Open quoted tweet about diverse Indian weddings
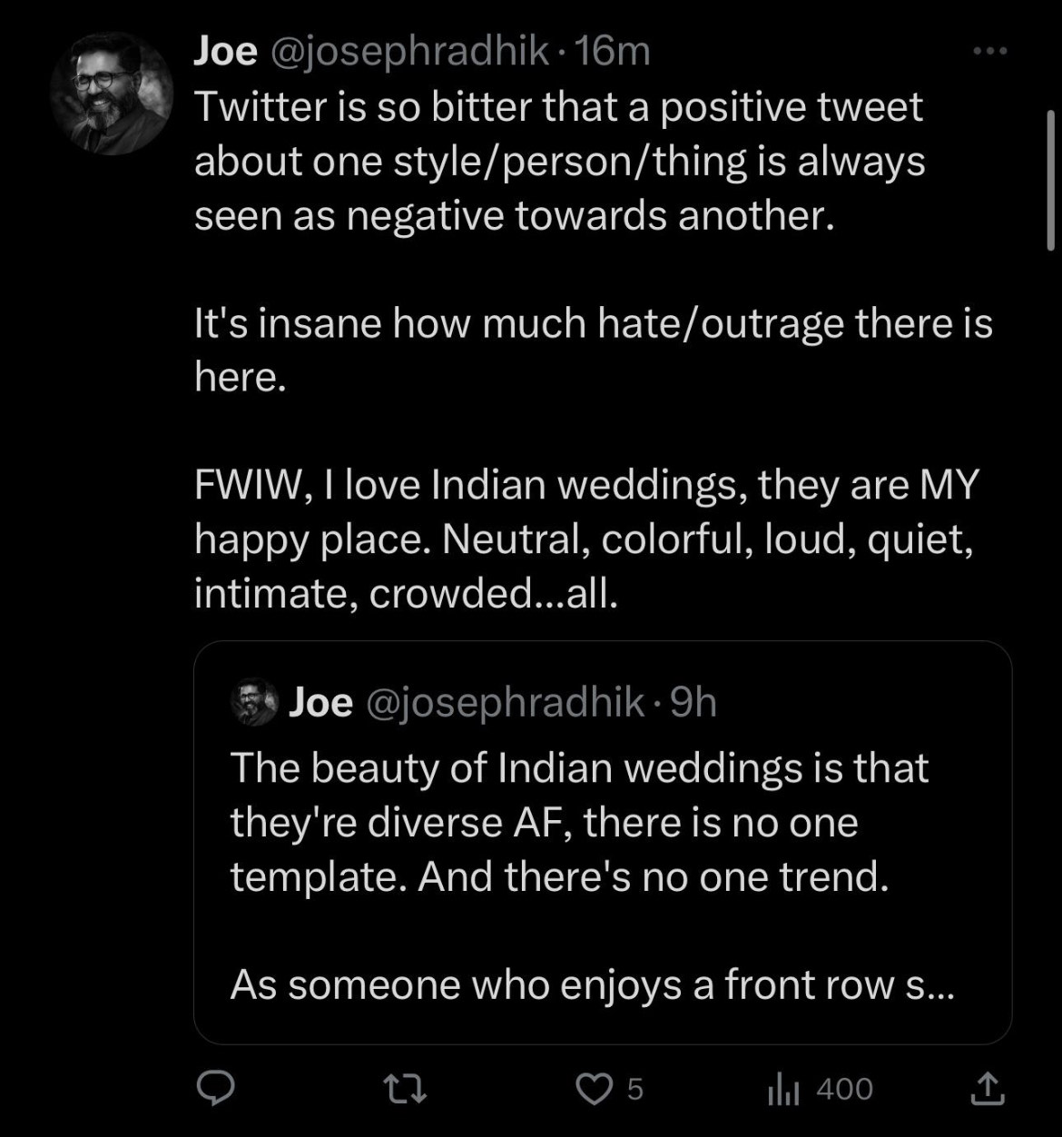 point(602,822)
